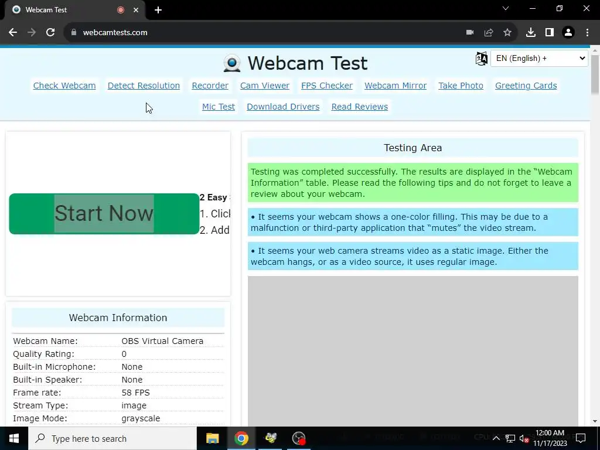
Task: Open the Download Drivers link
Action: 283,107
